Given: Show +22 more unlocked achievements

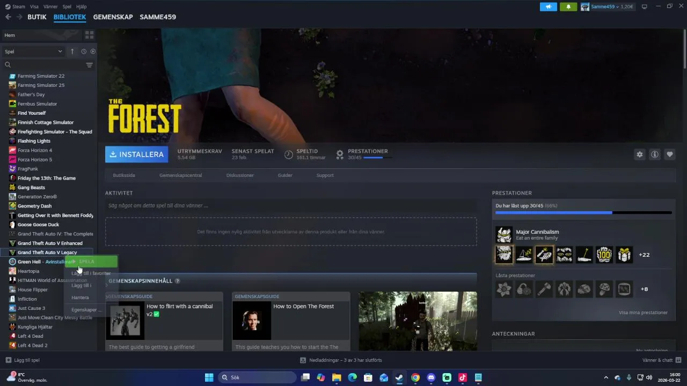Looking at the screenshot, I should (x=644, y=255).
